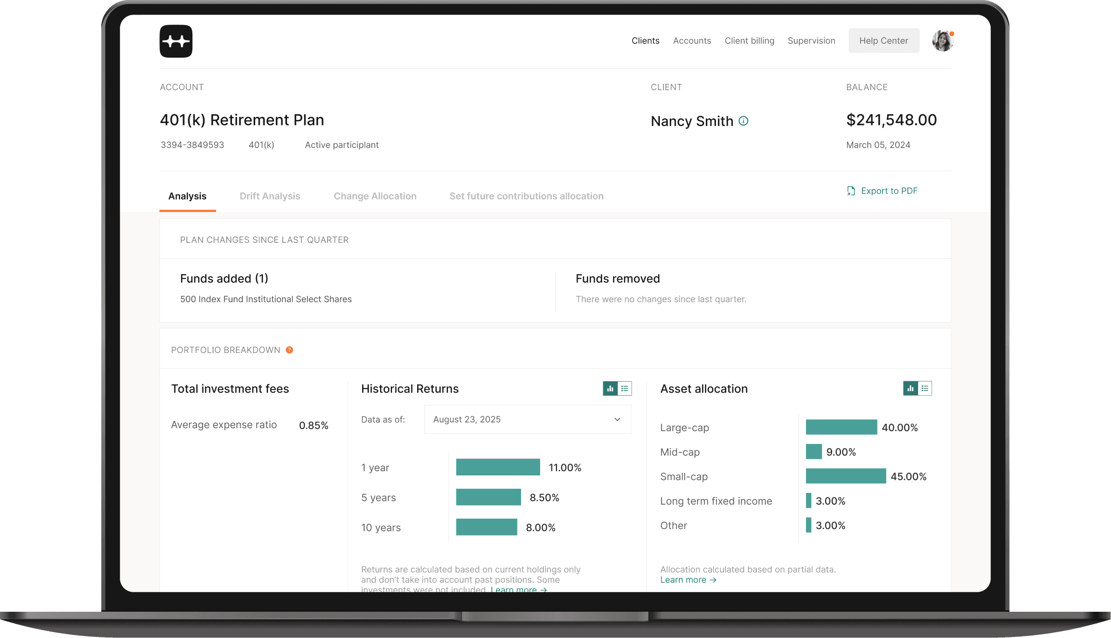
Task: Click the 0.85% average expense ratio value
Action: (314, 426)
